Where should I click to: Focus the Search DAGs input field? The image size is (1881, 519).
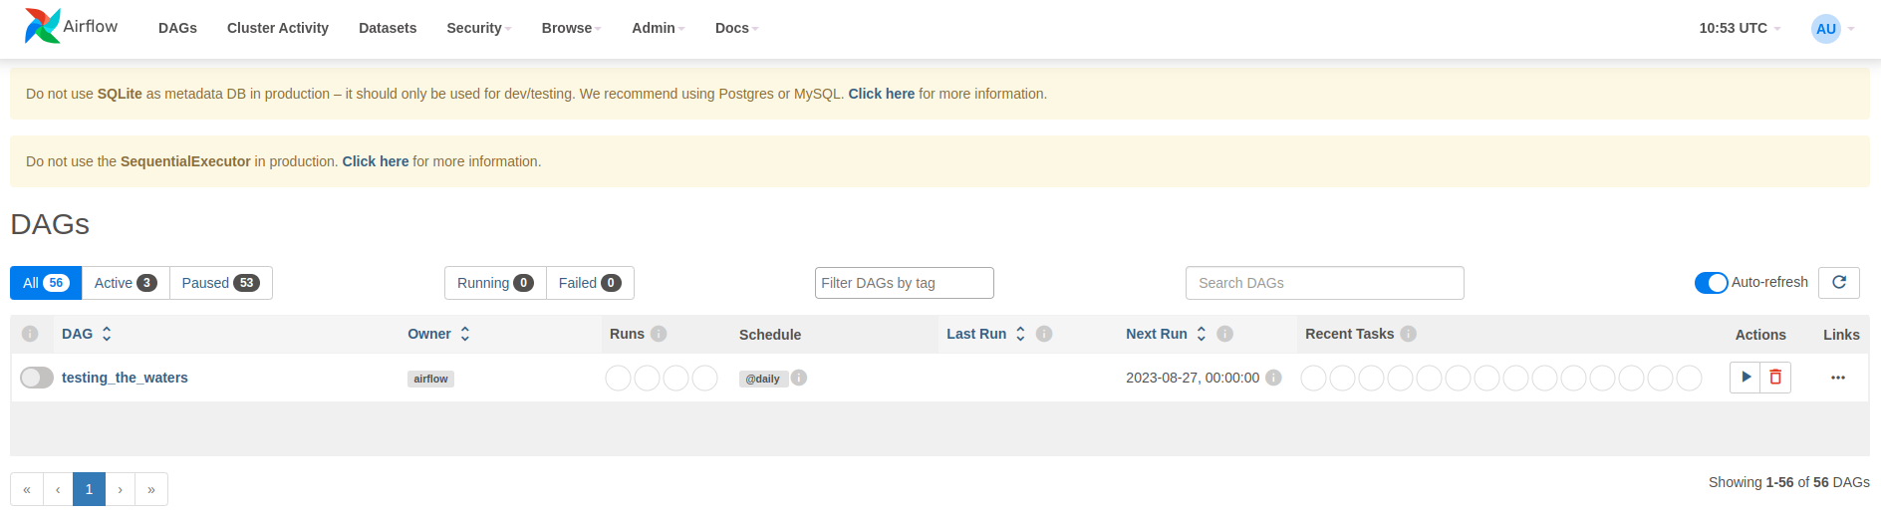[x=1324, y=283]
